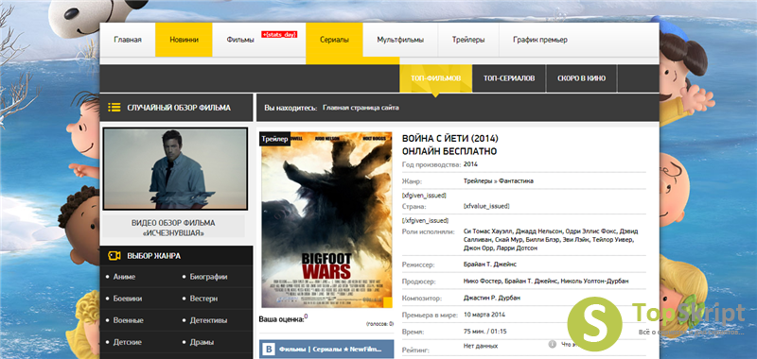
Task: Open the Мультфильмы menu item
Action: point(400,40)
